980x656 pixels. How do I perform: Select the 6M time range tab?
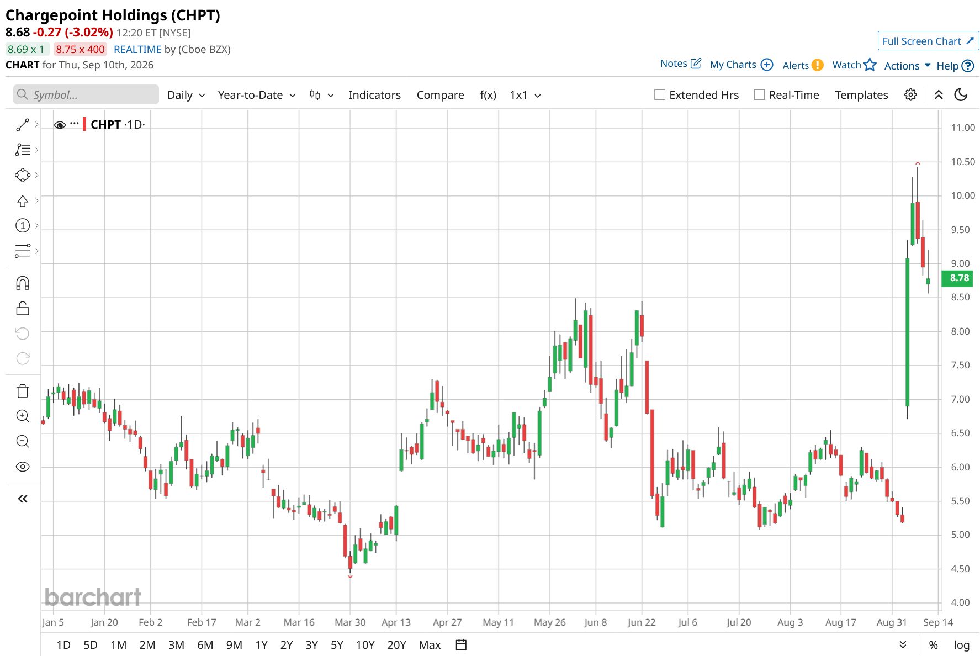(x=205, y=644)
